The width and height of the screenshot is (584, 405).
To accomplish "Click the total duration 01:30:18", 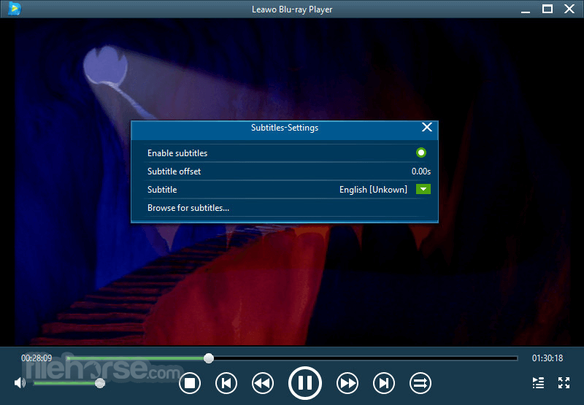I will [547, 358].
